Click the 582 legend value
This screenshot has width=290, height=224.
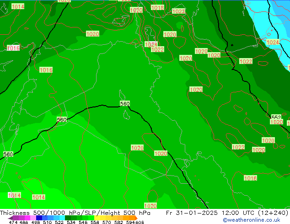click(118, 222)
